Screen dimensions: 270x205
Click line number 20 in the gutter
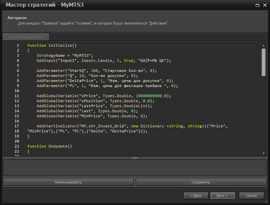click(x=17, y=141)
